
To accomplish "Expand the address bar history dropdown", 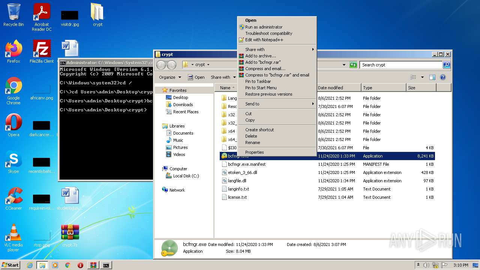I will pos(344,65).
